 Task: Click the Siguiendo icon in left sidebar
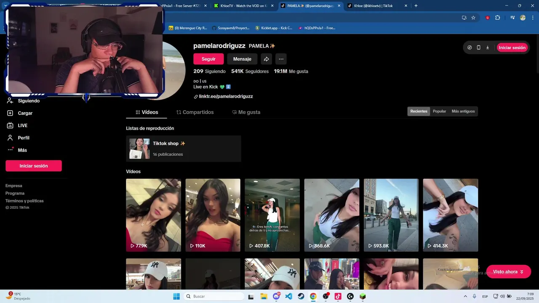point(10,101)
